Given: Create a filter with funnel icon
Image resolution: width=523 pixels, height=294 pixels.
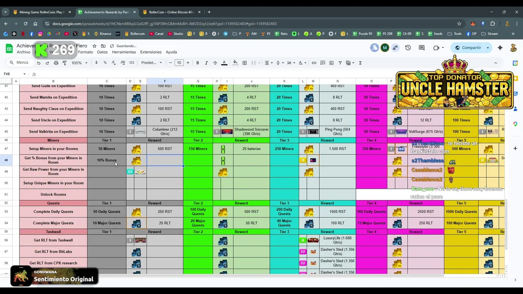Looking at the screenshot, I should click(340, 63).
